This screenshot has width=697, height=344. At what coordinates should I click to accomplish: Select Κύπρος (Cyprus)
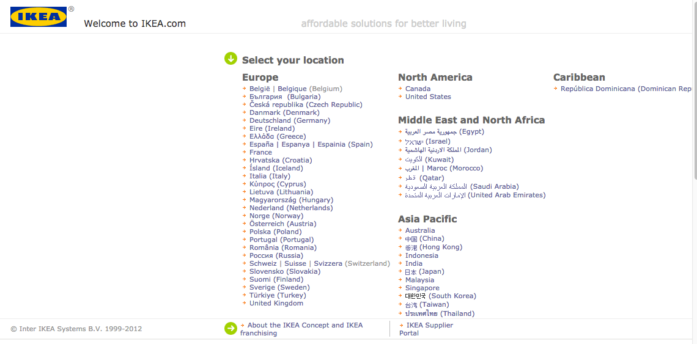point(278,185)
